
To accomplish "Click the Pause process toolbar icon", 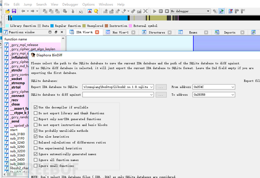I will tap(160, 11).
